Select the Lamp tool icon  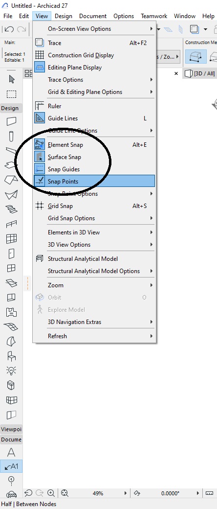coord(11,370)
